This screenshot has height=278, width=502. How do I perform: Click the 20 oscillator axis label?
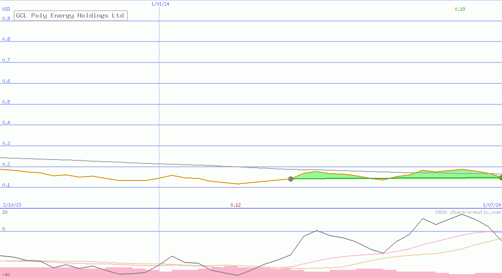(5, 212)
